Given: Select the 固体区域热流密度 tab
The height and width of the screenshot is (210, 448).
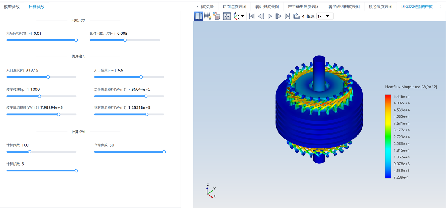Looking at the screenshot, I should tap(417, 7).
